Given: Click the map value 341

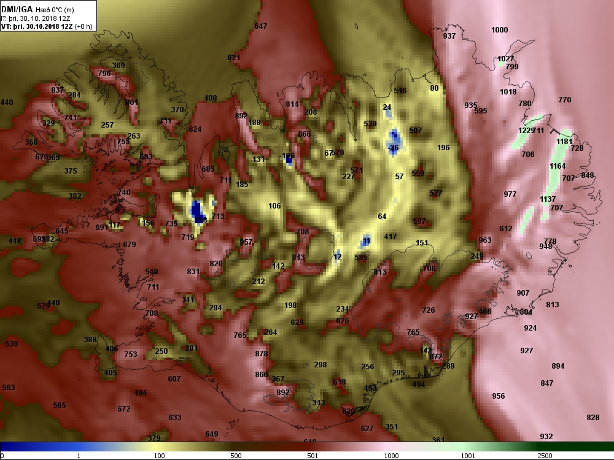Looking at the screenshot, I should tap(188, 300).
